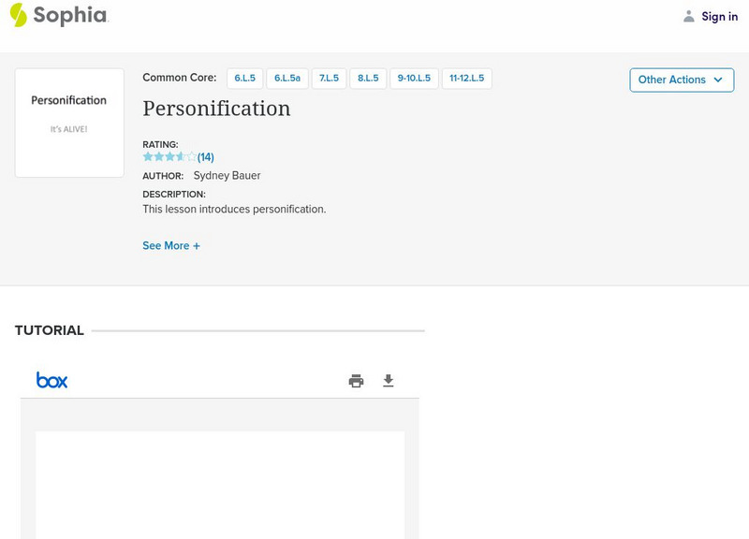Screen dimensions: 749x539
Task: Select the 9-10.L.5 standard tag
Action: tap(414, 79)
